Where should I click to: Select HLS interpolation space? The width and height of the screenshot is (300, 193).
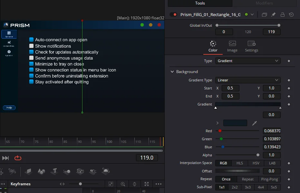point(239,163)
